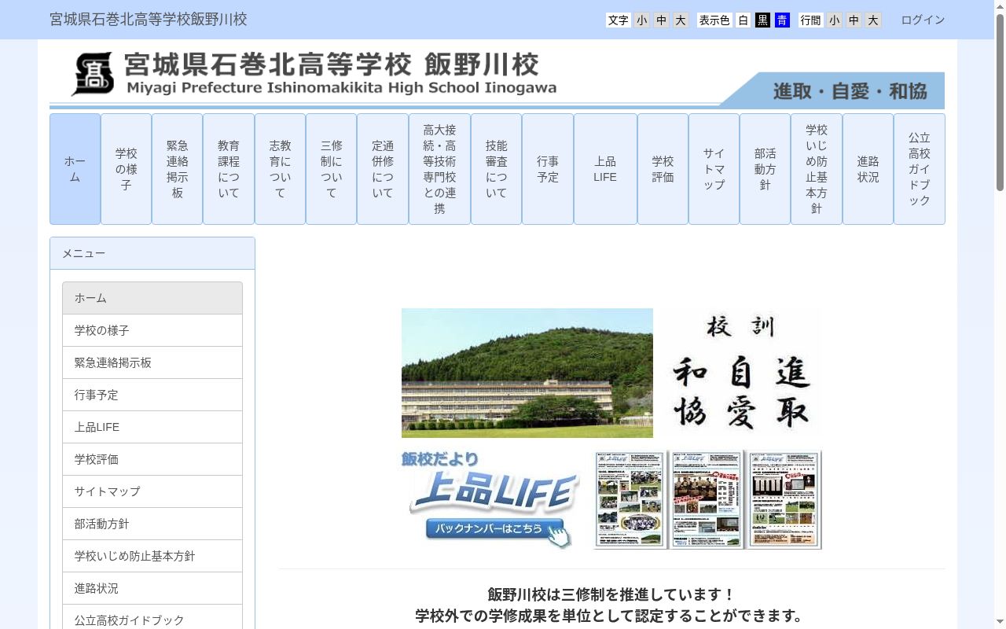This screenshot has height=629, width=1006.
Task: Go to 教育課程について tab
Action: click(229, 169)
